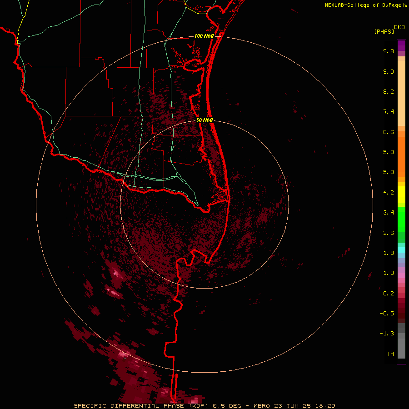Pick the bright green band on the color scale

tap(401, 219)
